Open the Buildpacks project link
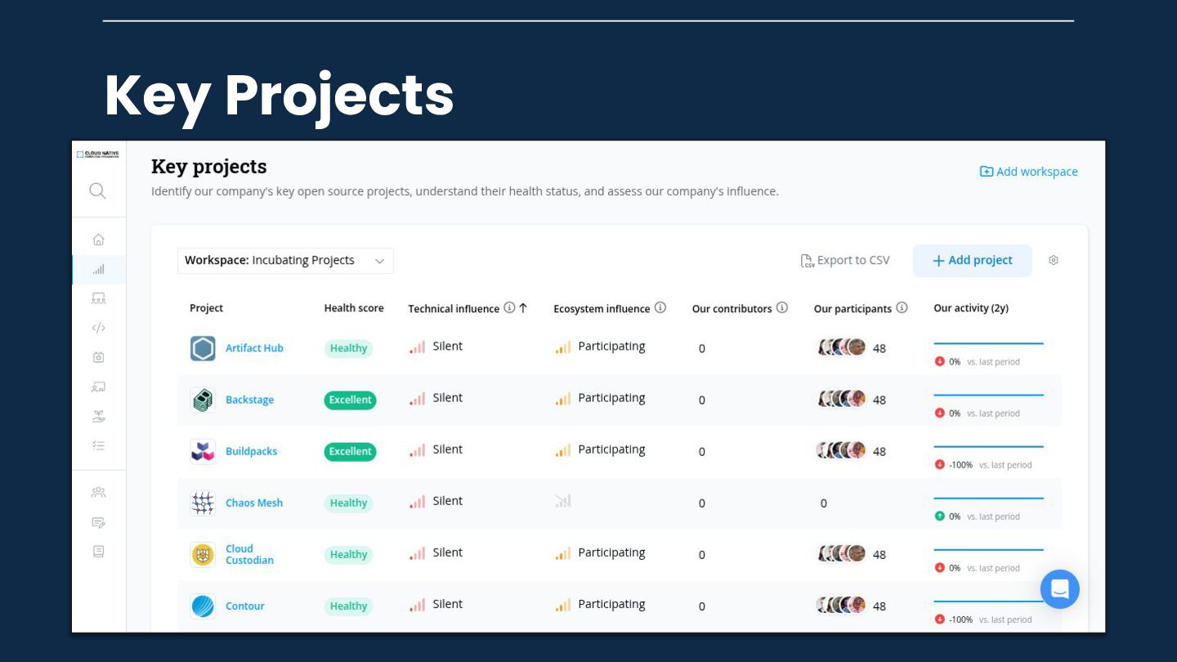1177x662 pixels. [252, 451]
